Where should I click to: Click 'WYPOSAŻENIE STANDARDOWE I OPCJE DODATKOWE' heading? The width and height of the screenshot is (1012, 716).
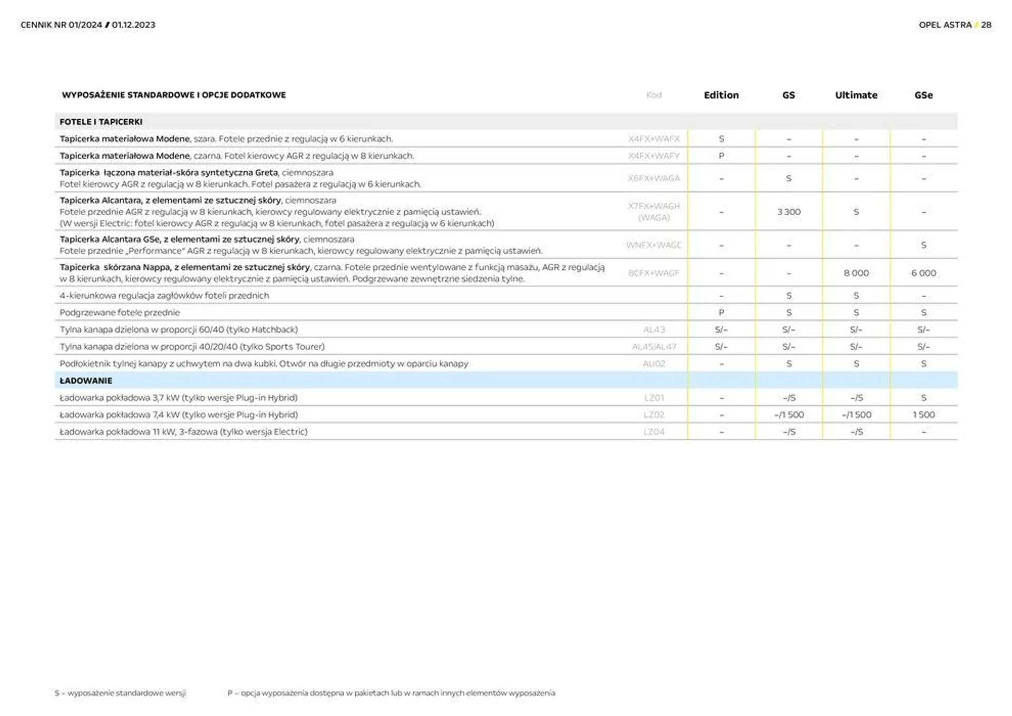click(x=174, y=95)
